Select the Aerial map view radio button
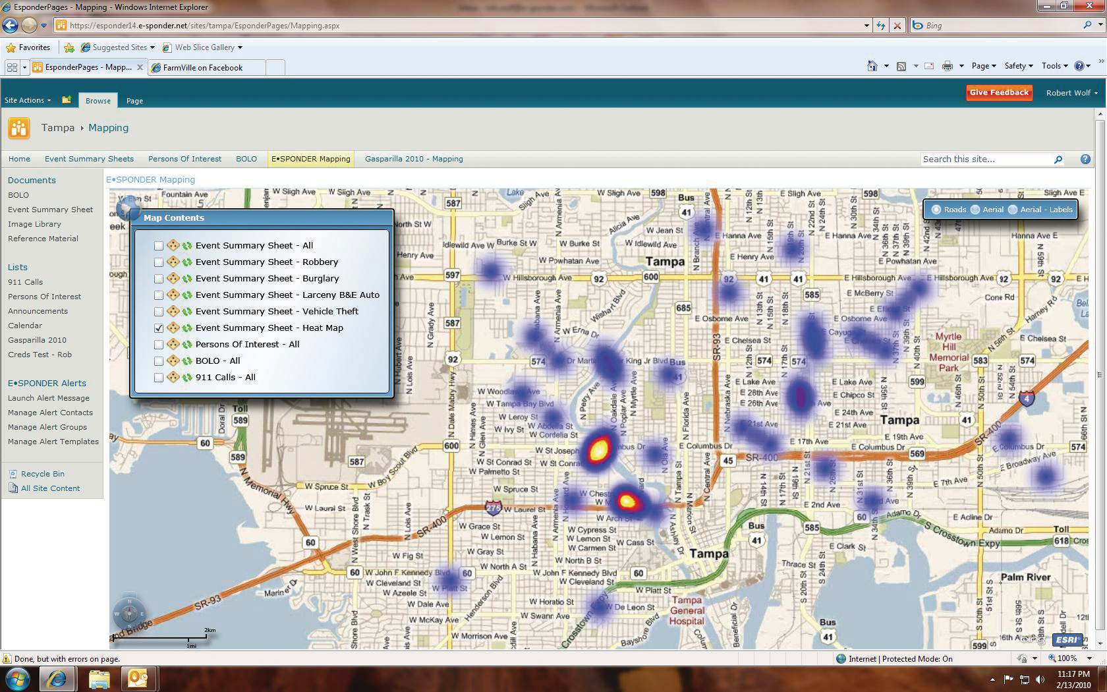The height and width of the screenshot is (692, 1107). (x=975, y=210)
